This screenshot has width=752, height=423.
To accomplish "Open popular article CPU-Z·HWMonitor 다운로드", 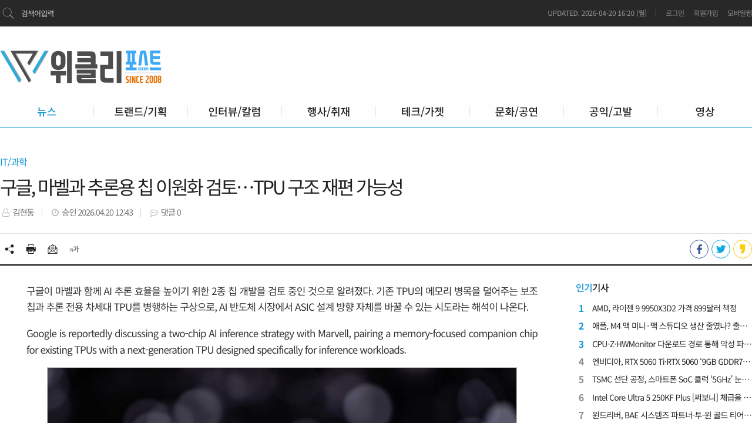I will point(672,344).
